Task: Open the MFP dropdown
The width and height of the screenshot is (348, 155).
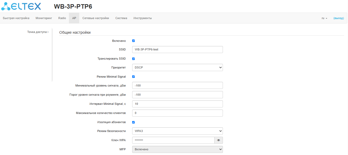Action: [x=177, y=149]
